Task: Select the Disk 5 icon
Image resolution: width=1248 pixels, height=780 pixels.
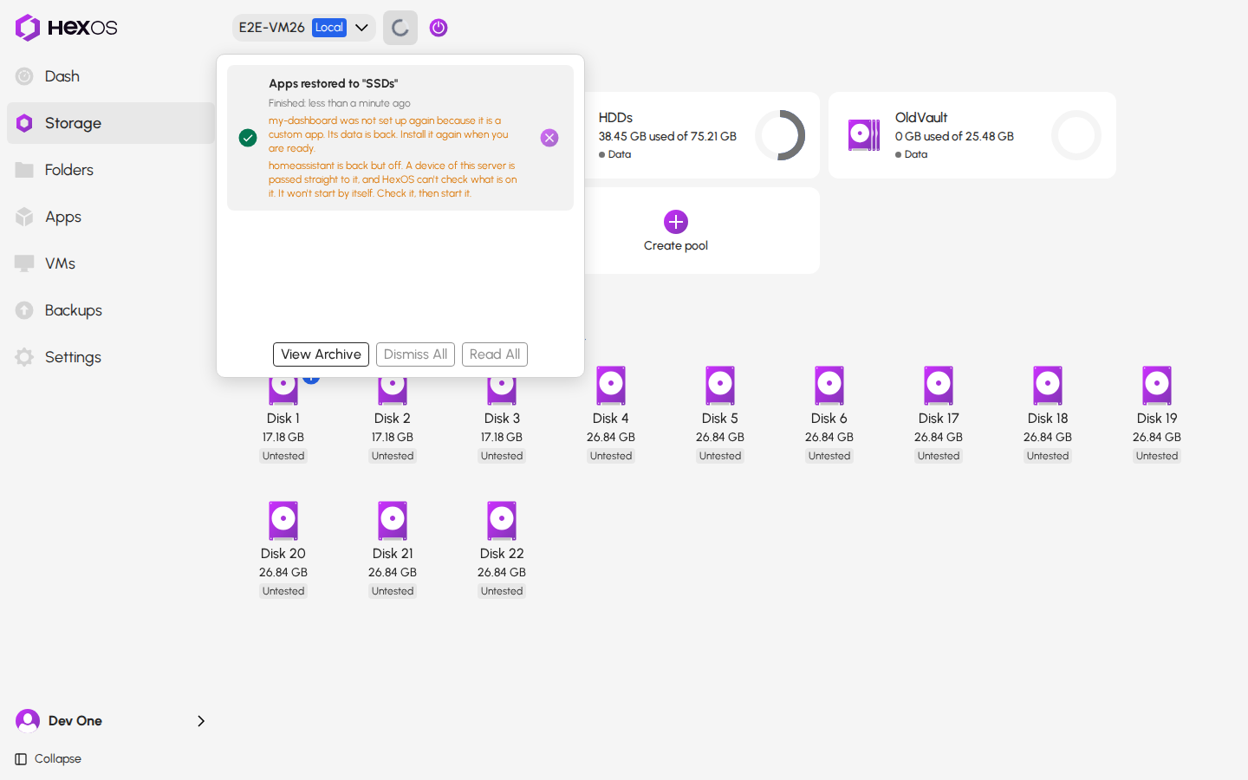Action: (720, 386)
